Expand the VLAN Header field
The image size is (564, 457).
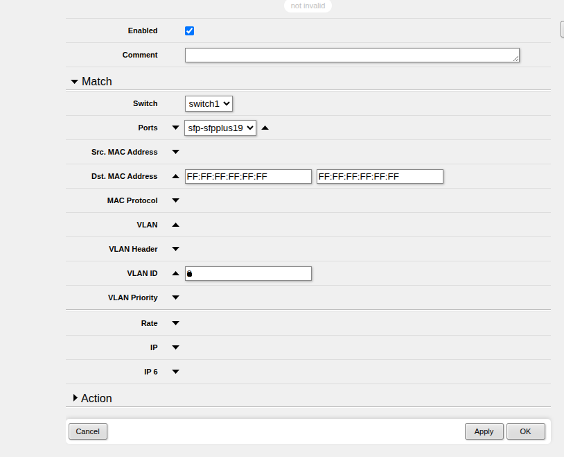click(x=175, y=249)
